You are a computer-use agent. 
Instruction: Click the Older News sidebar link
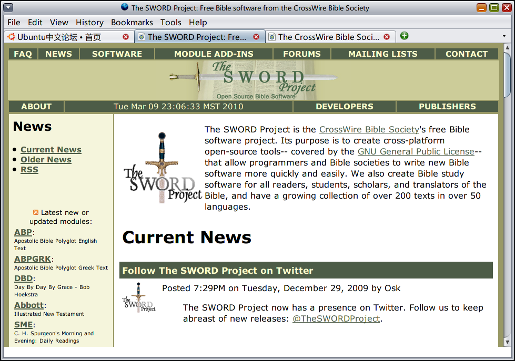pyautogui.click(x=46, y=160)
